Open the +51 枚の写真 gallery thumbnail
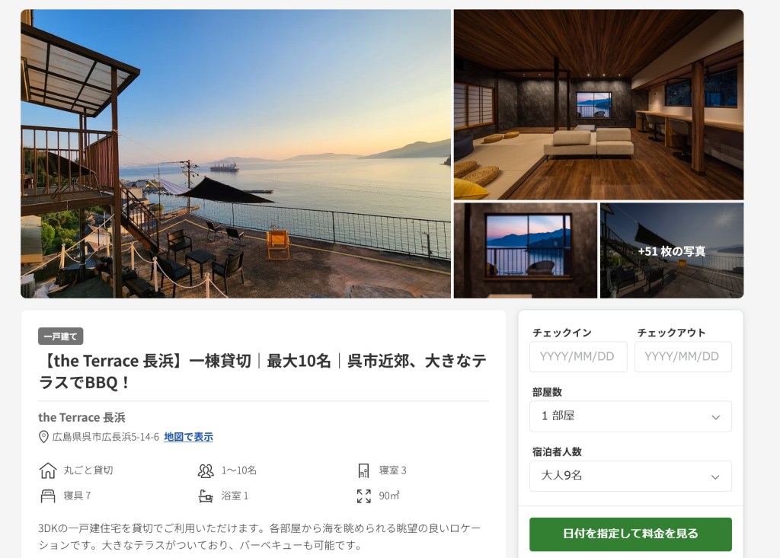The width and height of the screenshot is (780, 558). pos(672,250)
